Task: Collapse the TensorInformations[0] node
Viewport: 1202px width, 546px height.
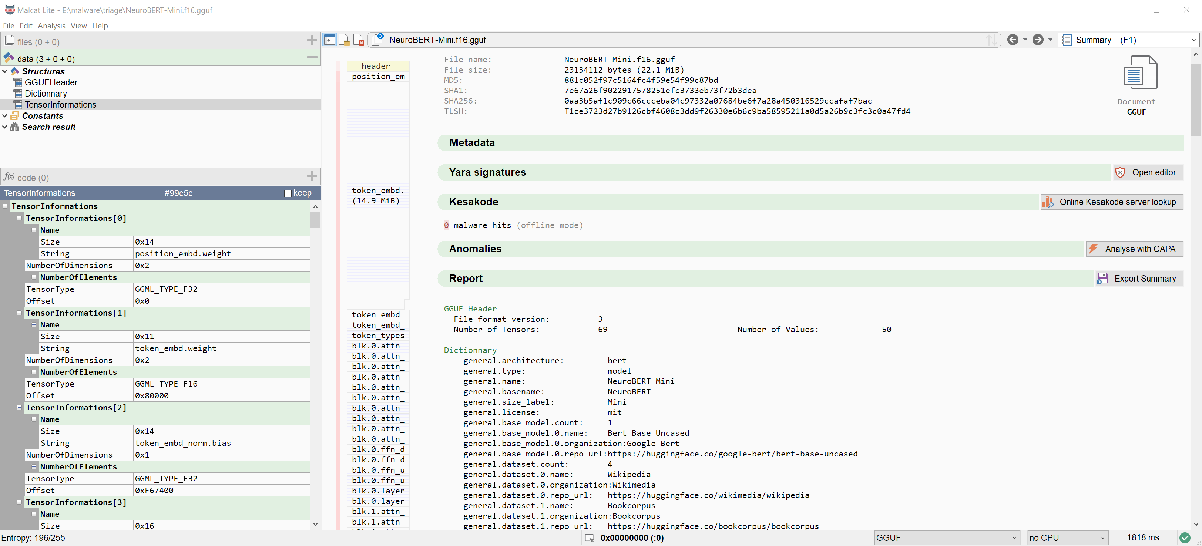Action: click(x=20, y=218)
